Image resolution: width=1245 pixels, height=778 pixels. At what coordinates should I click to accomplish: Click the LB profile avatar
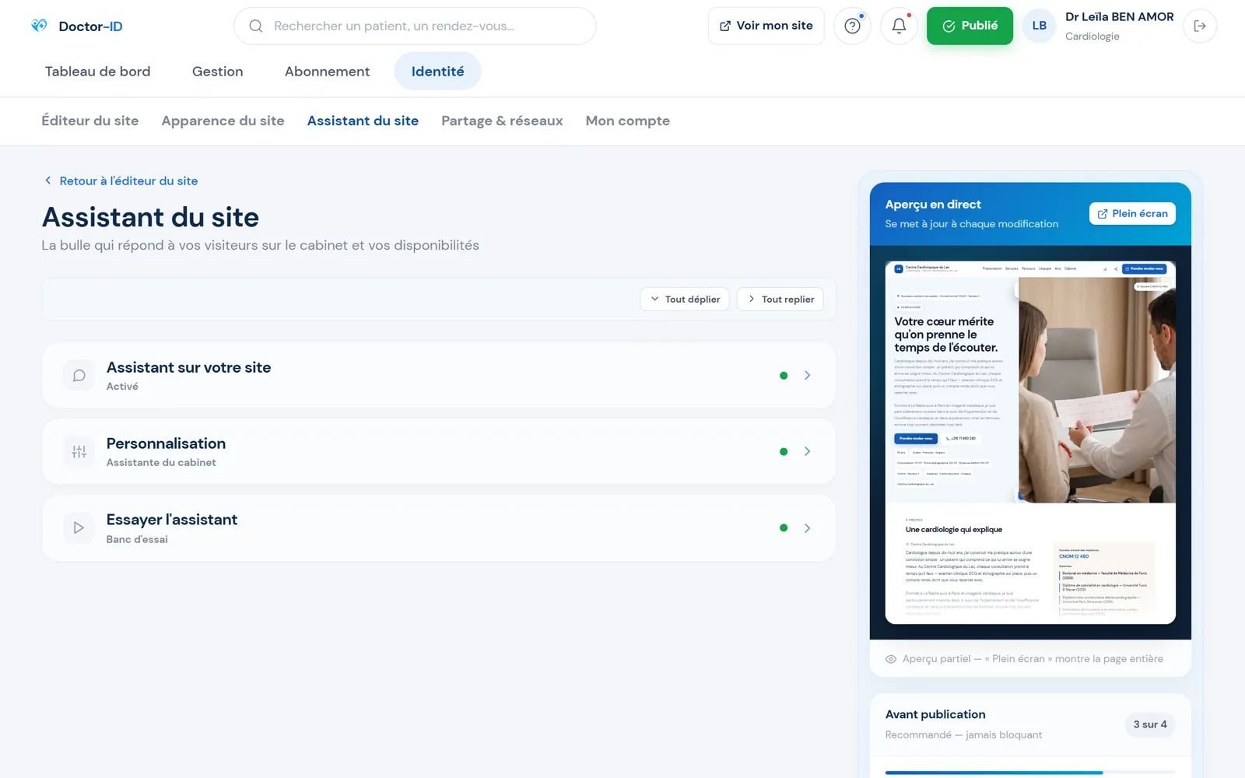1039,26
